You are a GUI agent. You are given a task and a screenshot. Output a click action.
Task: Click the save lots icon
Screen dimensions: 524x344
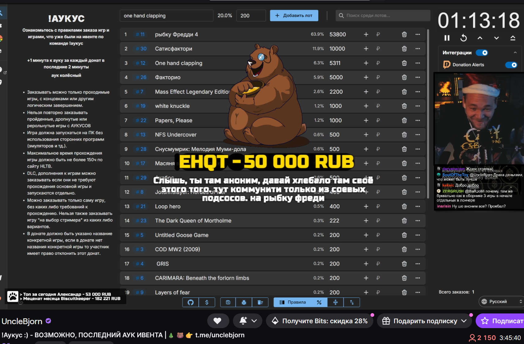click(228, 302)
